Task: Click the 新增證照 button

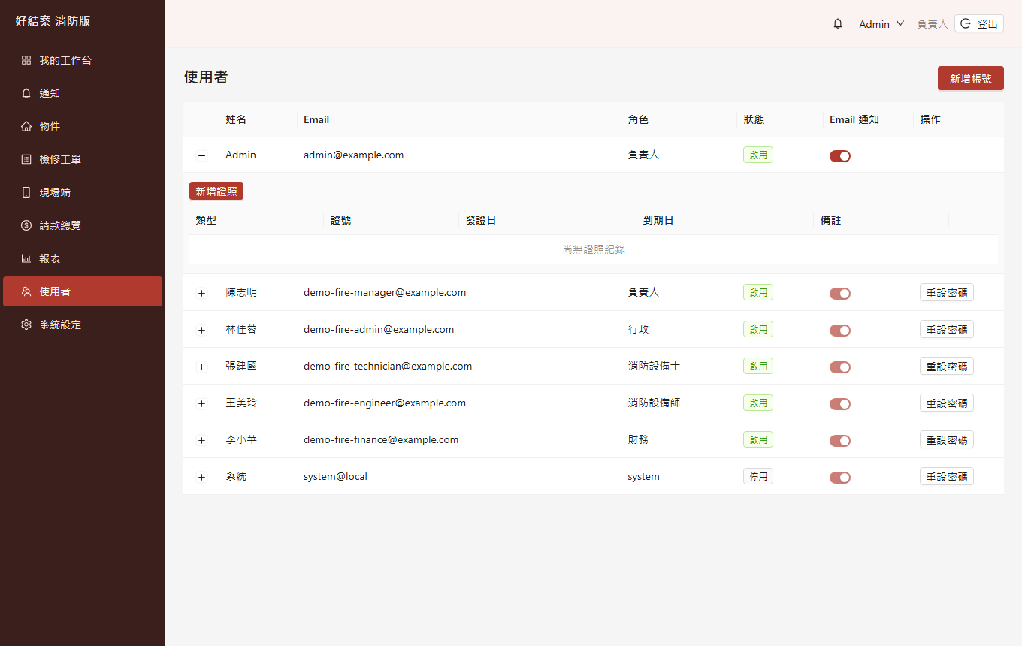Action: click(x=216, y=192)
